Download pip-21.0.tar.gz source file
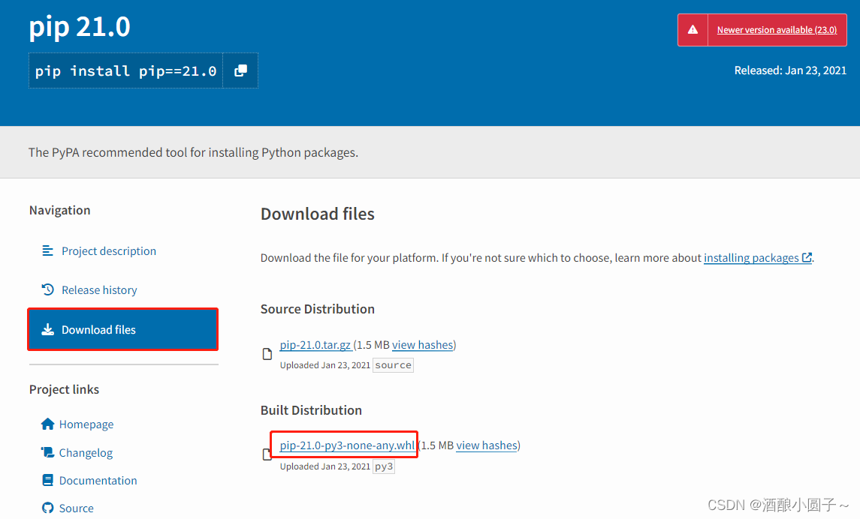860x519 pixels. (315, 345)
